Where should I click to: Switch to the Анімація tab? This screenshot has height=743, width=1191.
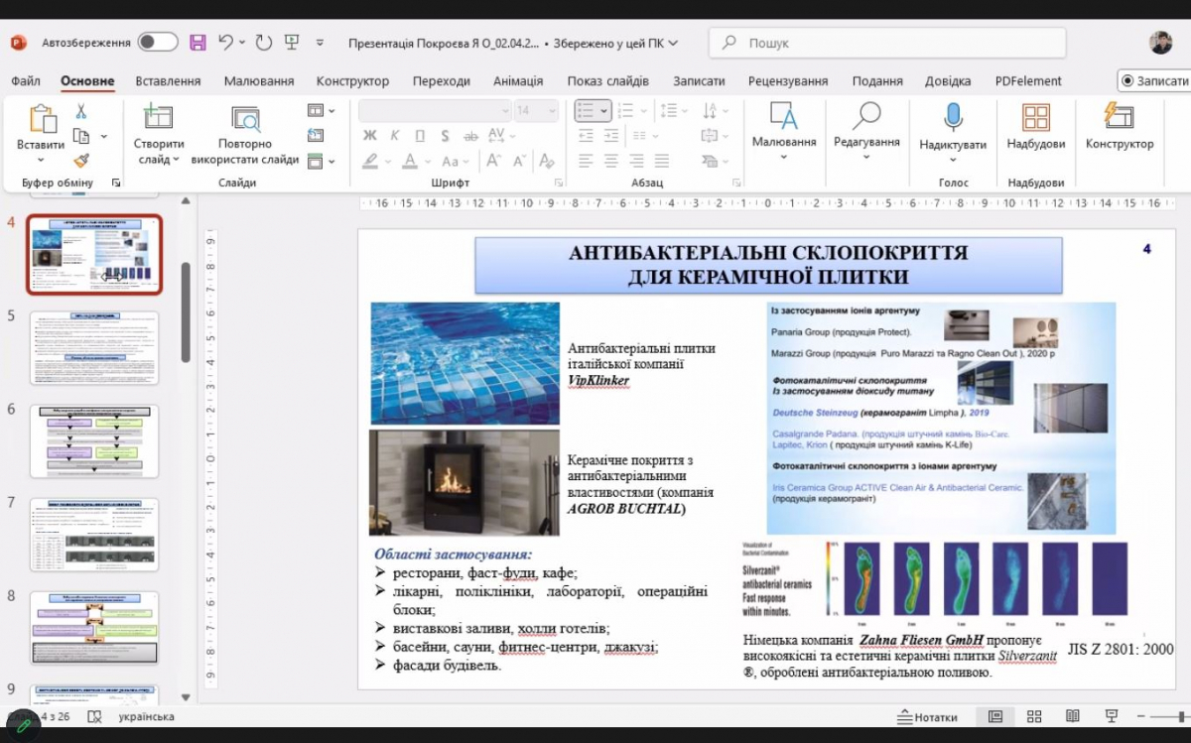tap(518, 81)
